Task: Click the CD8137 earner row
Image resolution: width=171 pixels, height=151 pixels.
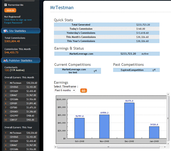Action: coord(21,120)
